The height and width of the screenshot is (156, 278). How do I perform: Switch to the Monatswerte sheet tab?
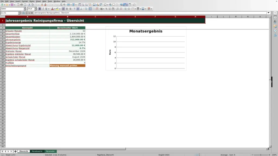[37, 151]
